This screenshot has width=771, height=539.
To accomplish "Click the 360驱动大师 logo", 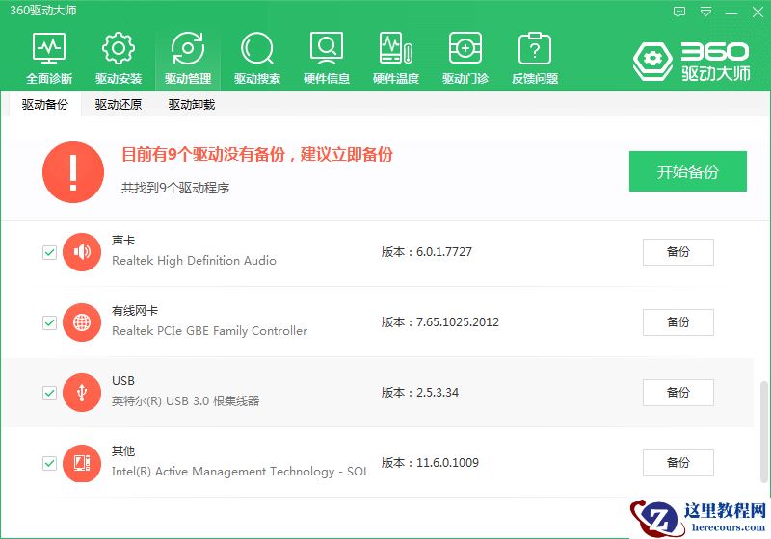I will click(691, 62).
